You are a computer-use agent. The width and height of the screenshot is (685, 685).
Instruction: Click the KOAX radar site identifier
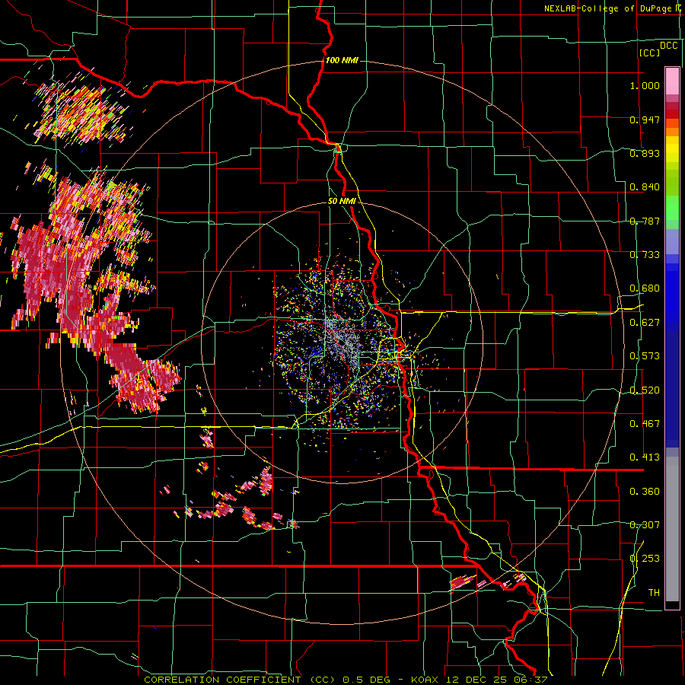[426, 680]
